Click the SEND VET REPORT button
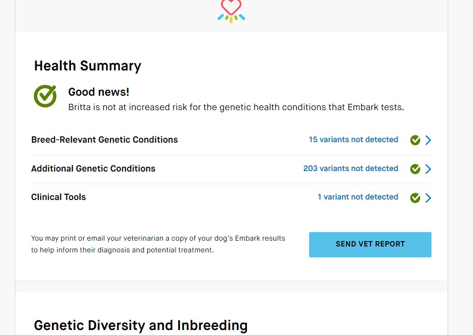473x335 pixels. click(370, 244)
